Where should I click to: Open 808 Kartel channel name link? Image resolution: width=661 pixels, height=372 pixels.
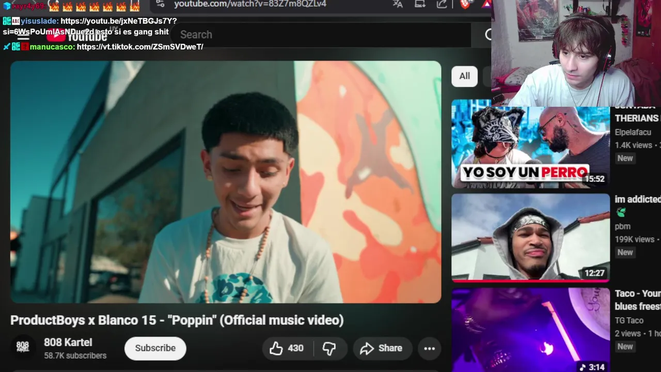click(x=68, y=342)
